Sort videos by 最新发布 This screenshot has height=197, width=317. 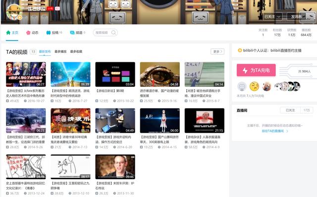click(x=45, y=51)
